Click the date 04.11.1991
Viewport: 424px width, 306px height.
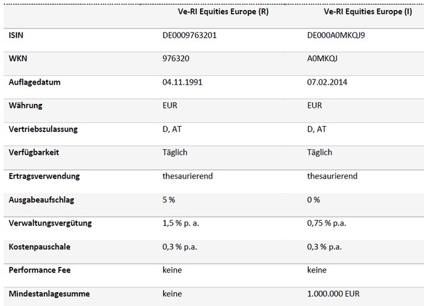(182, 81)
